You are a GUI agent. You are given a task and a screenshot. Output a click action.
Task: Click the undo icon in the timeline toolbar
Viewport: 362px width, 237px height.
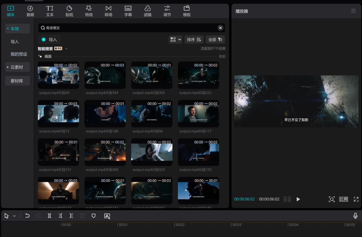pyautogui.click(x=27, y=216)
